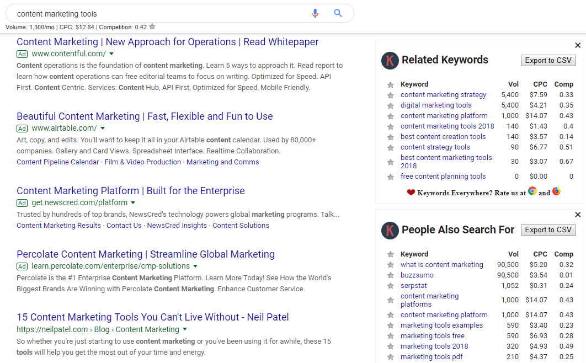The image size is (586, 363).
Task: Select all stars in Related Keywords header
Action: [391, 85]
